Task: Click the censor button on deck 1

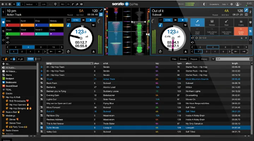Action: tap(69, 51)
